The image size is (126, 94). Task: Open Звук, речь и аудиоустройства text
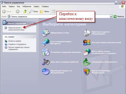[64, 62]
